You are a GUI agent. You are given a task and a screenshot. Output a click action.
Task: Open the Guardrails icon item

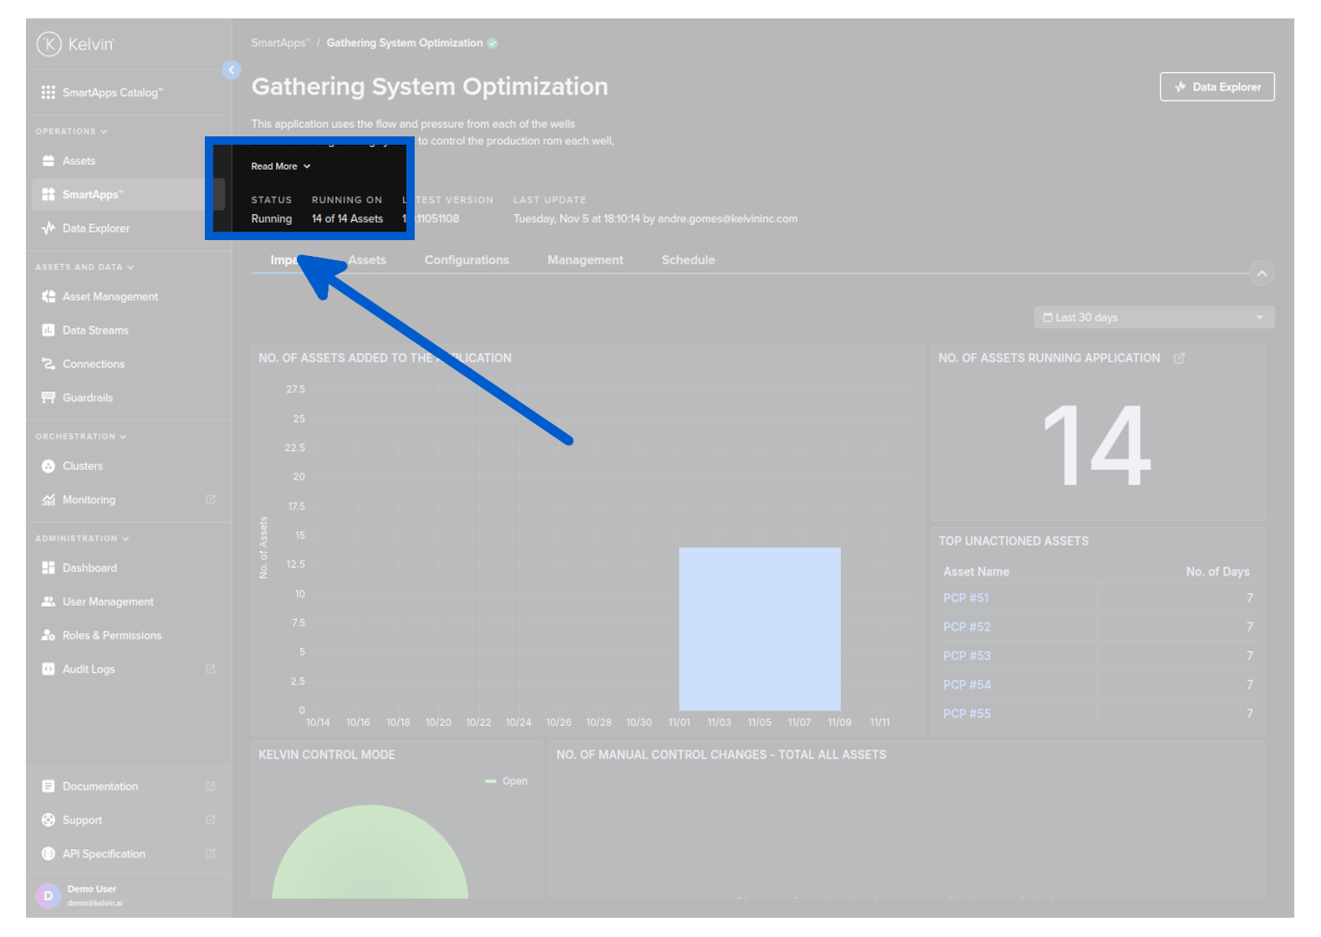click(48, 397)
